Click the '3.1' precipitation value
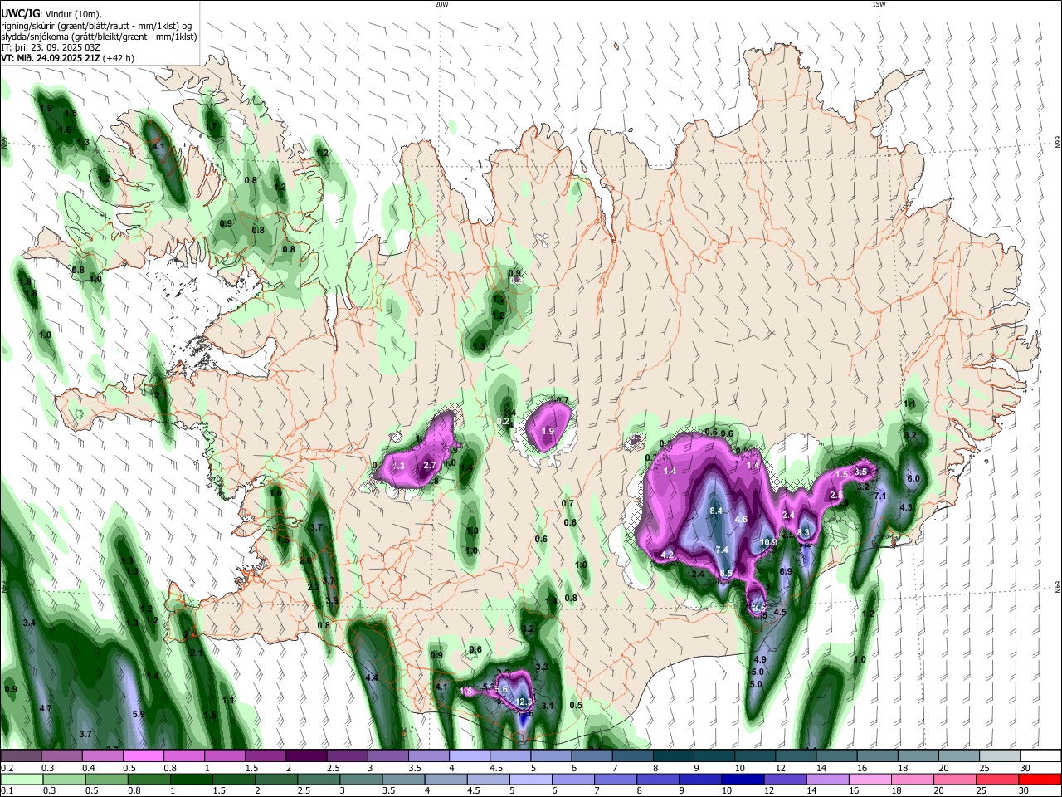The image size is (1062, 797). [548, 706]
